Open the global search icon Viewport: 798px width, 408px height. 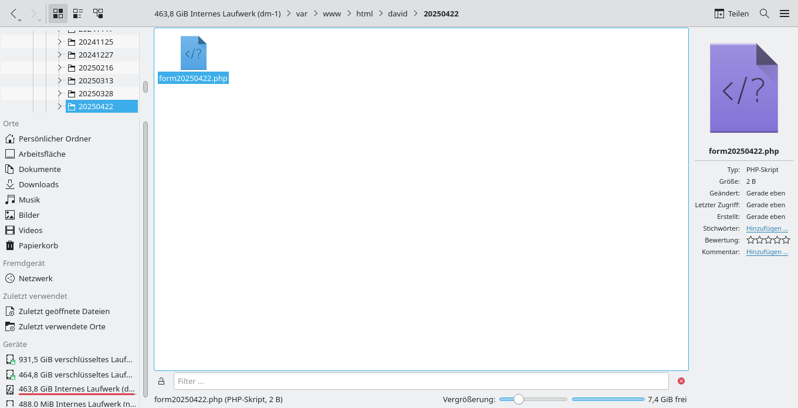click(x=764, y=13)
